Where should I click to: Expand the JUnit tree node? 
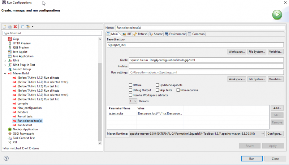click(5, 60)
